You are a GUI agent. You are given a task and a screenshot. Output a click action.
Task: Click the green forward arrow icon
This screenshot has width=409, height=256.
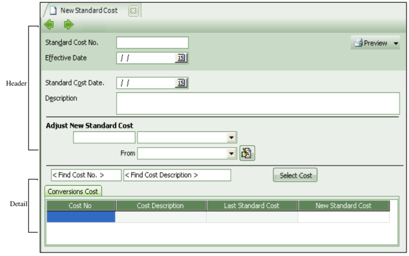click(x=69, y=24)
